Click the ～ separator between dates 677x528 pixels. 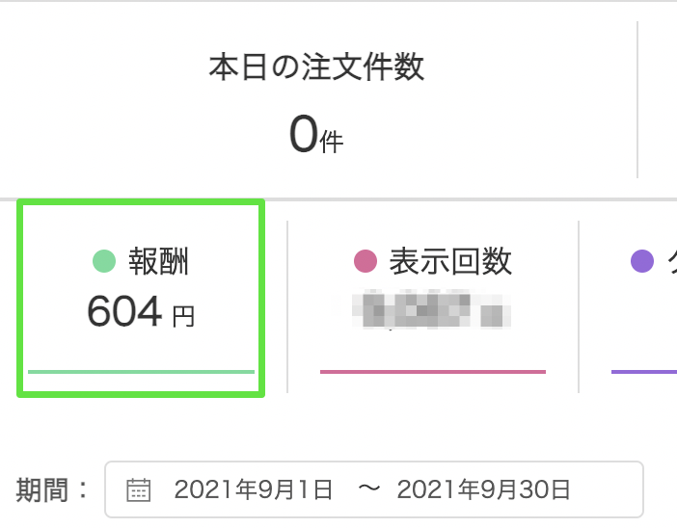tap(369, 489)
